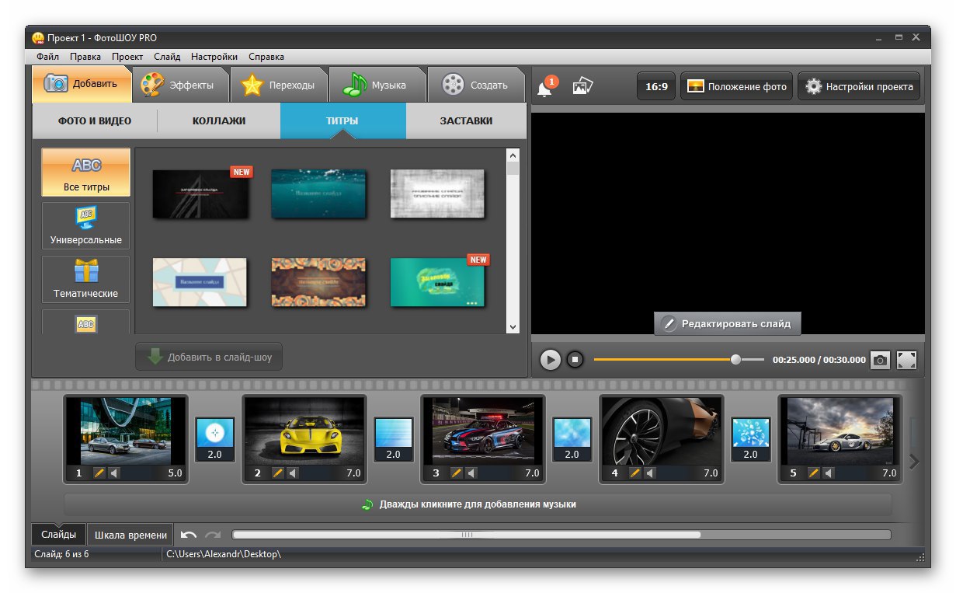Select the grey grunge title template
Image resolution: width=956 pixels, height=593 pixels.
(437, 194)
